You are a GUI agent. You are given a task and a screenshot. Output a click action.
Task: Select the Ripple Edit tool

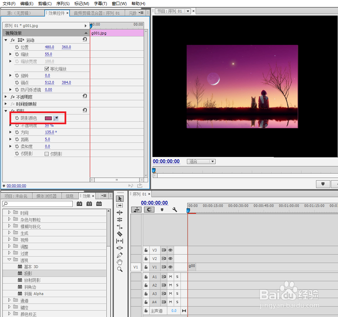[120, 213]
